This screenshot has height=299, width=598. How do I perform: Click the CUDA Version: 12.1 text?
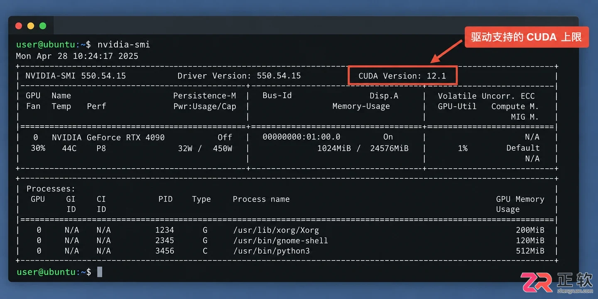402,76
